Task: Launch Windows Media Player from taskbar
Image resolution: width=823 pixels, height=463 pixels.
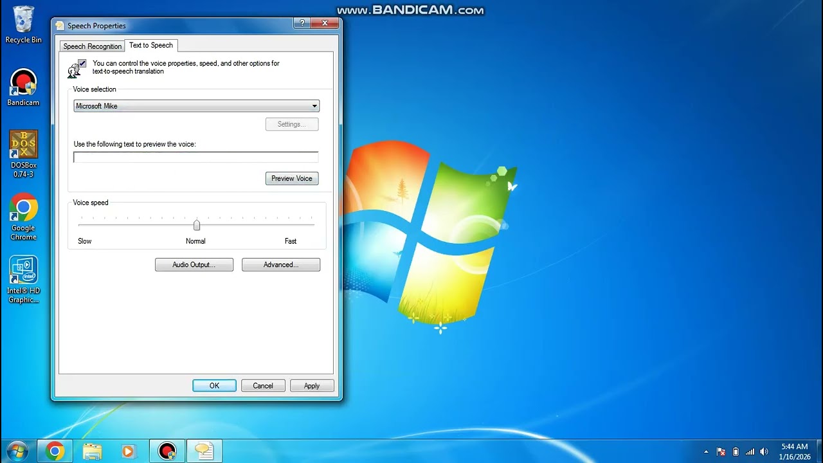Action: [129, 451]
